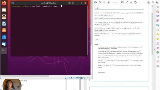
Task: Click the terminal vertical scrollbar
Action: (87, 30)
